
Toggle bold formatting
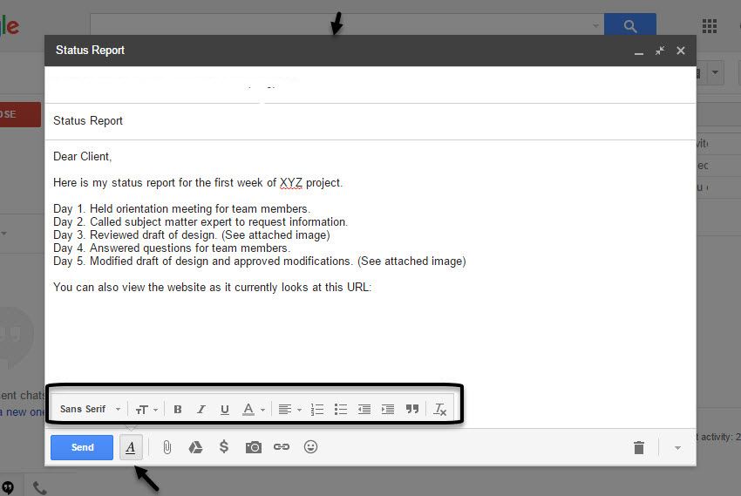point(178,410)
